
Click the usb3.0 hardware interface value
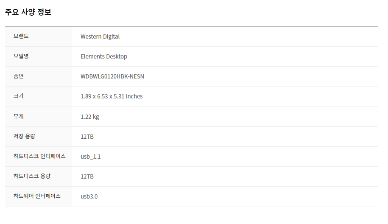tap(89, 196)
